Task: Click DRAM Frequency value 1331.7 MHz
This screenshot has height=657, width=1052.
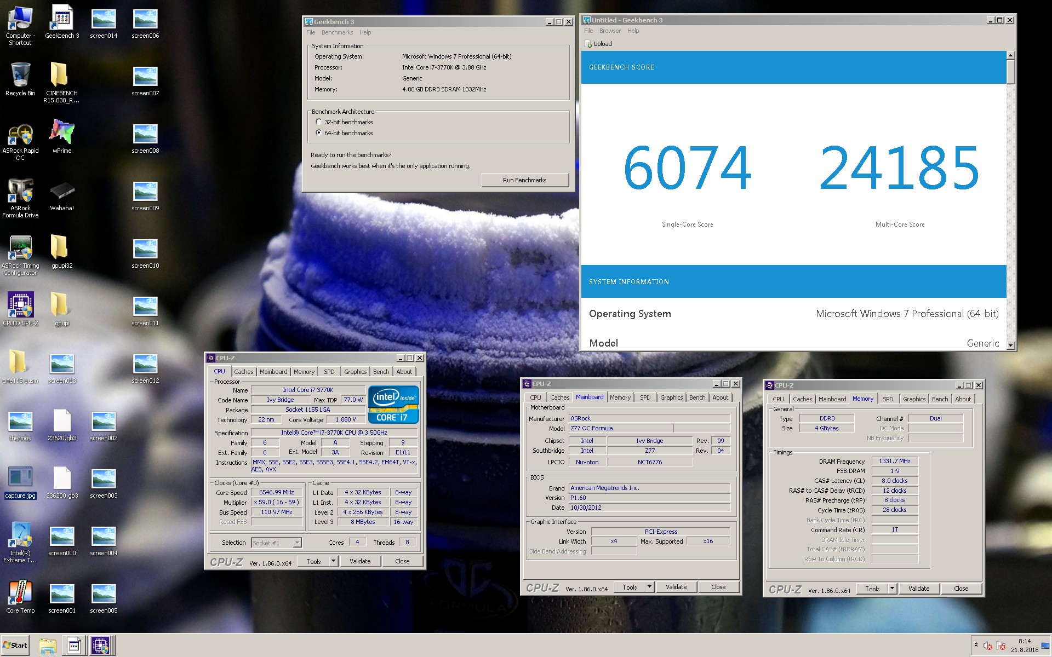Action: coord(895,461)
